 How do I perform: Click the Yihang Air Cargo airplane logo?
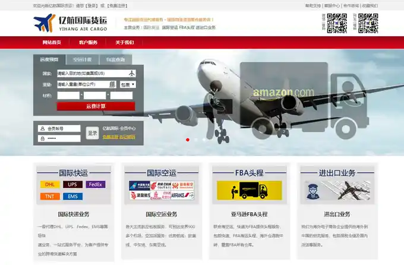pyautogui.click(x=45, y=23)
